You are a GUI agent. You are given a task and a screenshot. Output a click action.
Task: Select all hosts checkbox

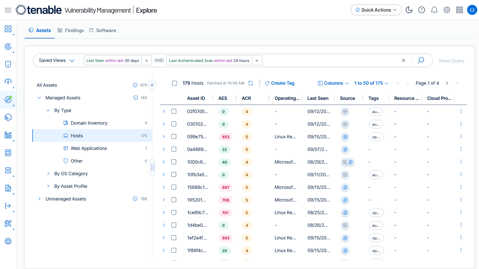coord(175,83)
